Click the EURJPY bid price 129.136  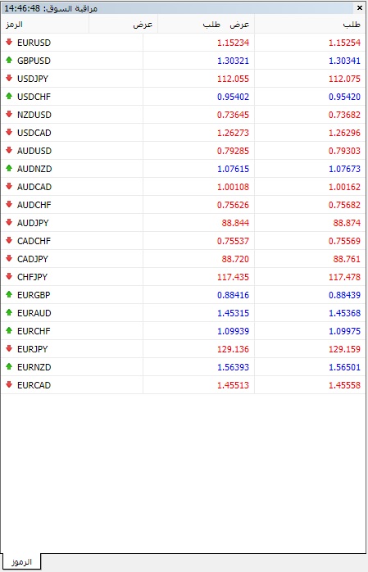233,349
